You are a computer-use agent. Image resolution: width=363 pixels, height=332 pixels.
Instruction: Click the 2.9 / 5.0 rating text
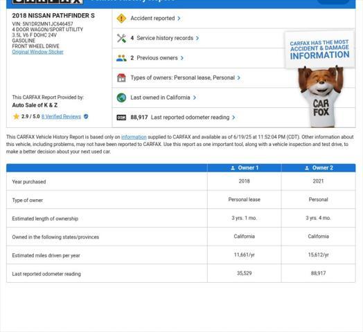pyautogui.click(x=30, y=116)
